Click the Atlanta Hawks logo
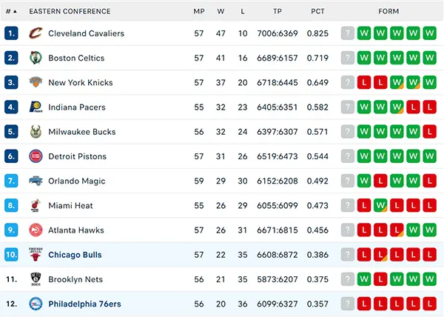This screenshot has height=317, width=444. [36, 230]
